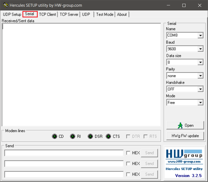
Task: Click the HW group logo
Action: click(184, 154)
